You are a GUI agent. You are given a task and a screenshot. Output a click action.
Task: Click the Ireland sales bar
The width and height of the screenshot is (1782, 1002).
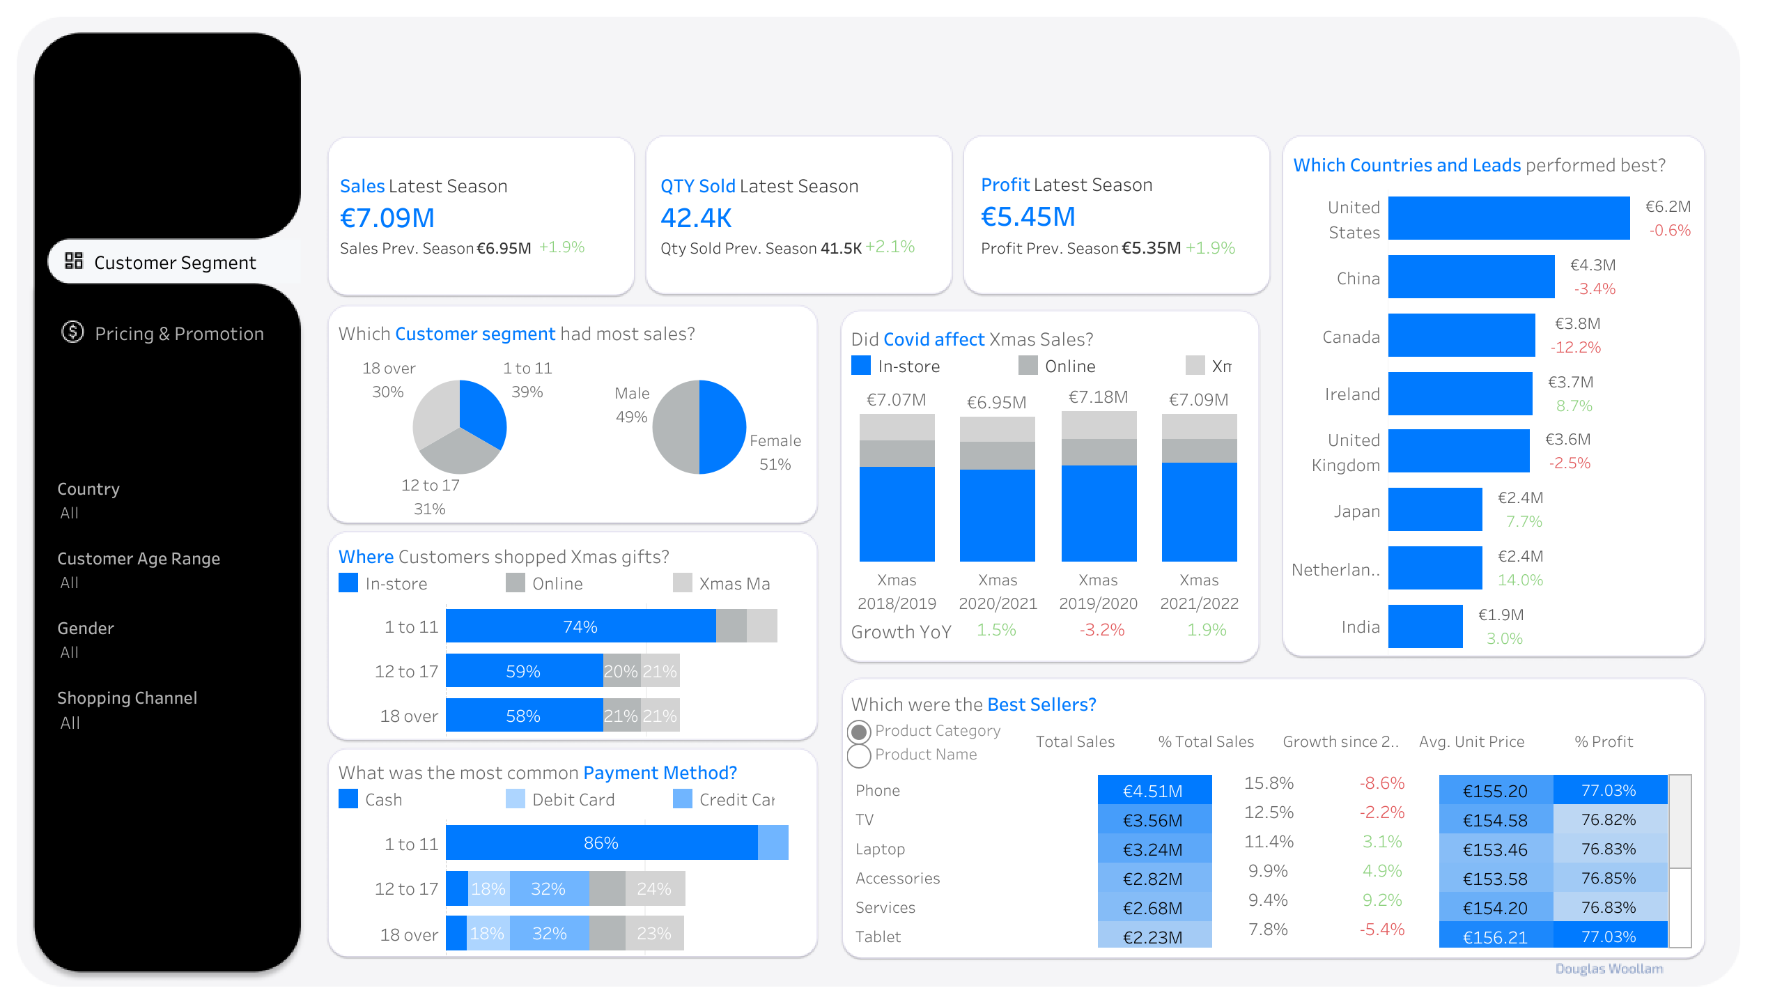pos(1460,394)
